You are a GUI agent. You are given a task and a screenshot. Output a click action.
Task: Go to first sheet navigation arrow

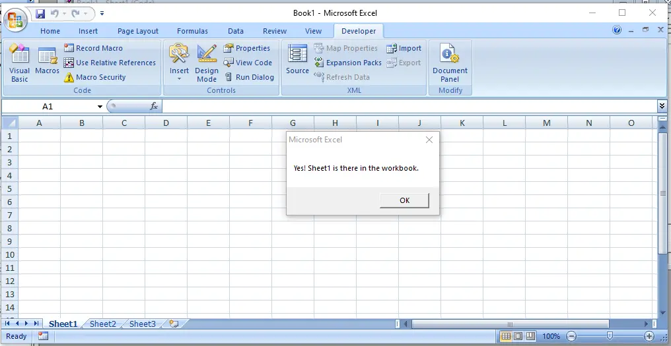(x=8, y=324)
